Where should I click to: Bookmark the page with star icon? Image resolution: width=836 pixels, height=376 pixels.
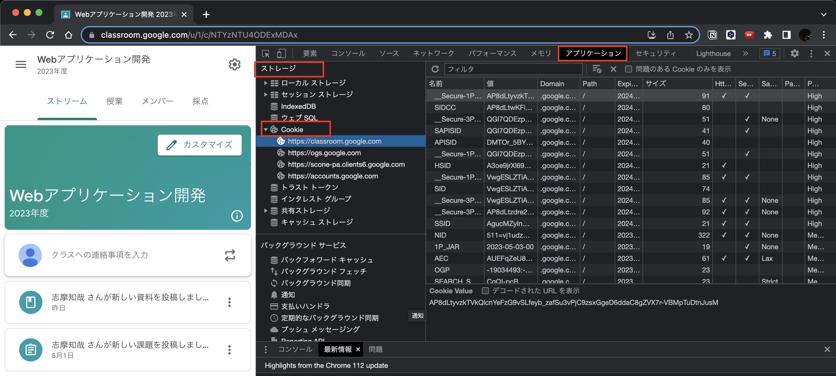click(689, 35)
